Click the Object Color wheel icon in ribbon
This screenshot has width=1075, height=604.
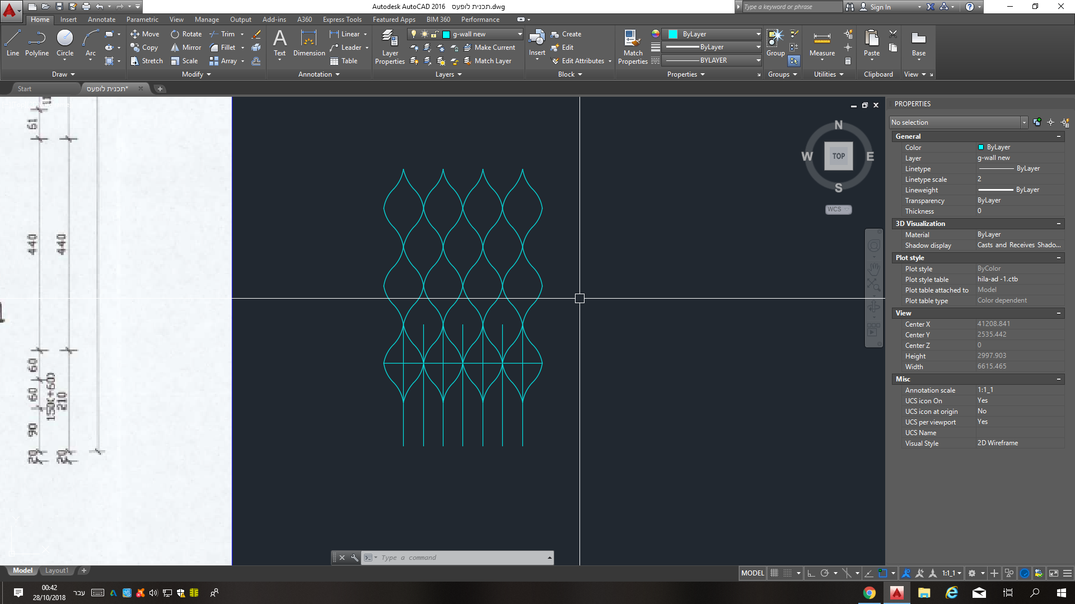656,34
